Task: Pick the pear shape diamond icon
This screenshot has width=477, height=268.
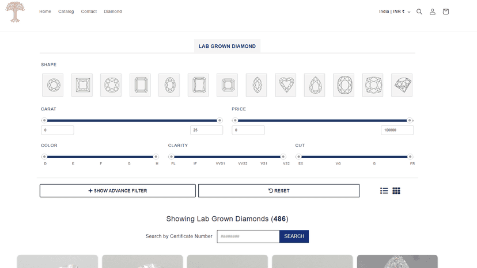Action: (x=315, y=85)
